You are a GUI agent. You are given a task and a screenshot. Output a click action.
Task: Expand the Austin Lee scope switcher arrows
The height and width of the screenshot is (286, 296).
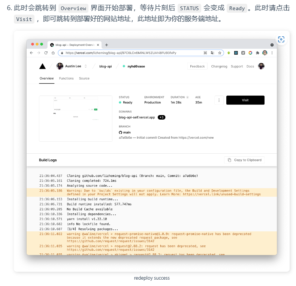[86, 66]
